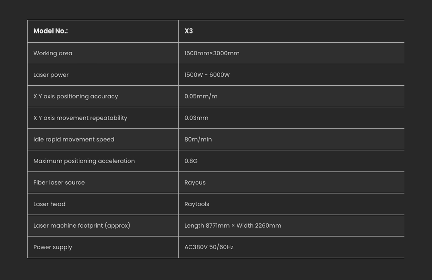Click the Fiber laser source label

point(59,183)
